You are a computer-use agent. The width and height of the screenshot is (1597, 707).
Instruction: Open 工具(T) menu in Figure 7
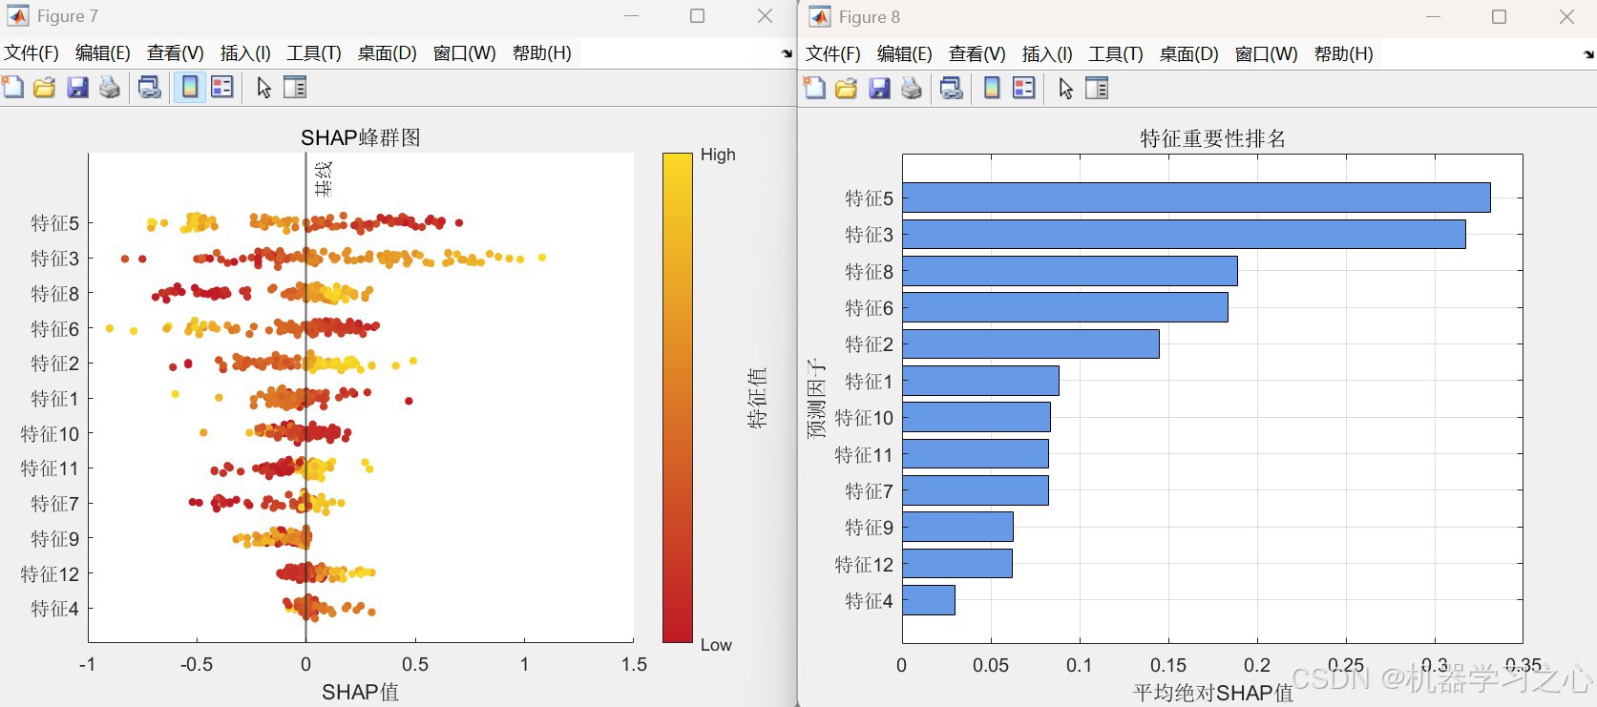[x=314, y=53]
